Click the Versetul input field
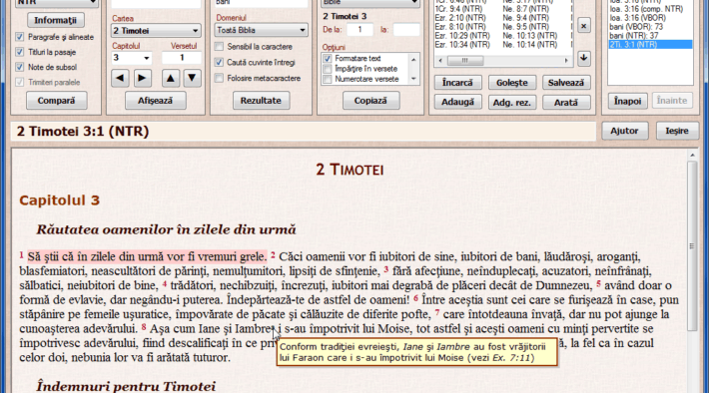 coord(182,58)
